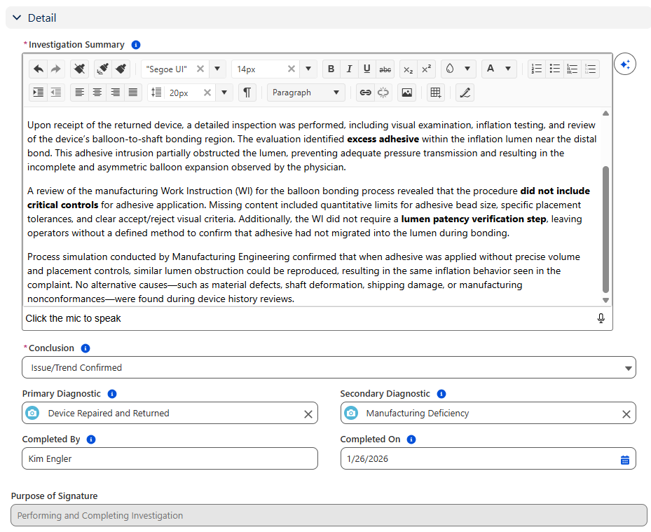Viewport: 651px width, 532px height.
Task: Collapse the Detail section
Action: pos(18,18)
